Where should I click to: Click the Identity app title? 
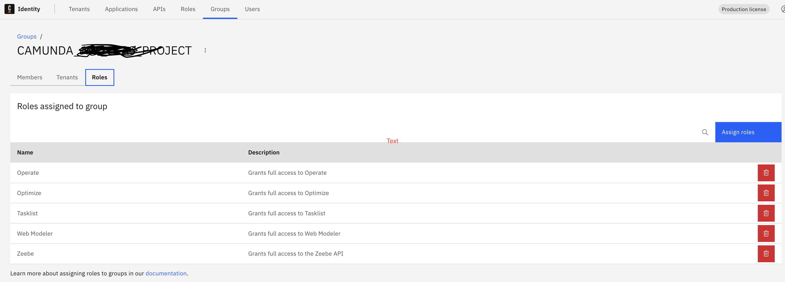(x=29, y=9)
